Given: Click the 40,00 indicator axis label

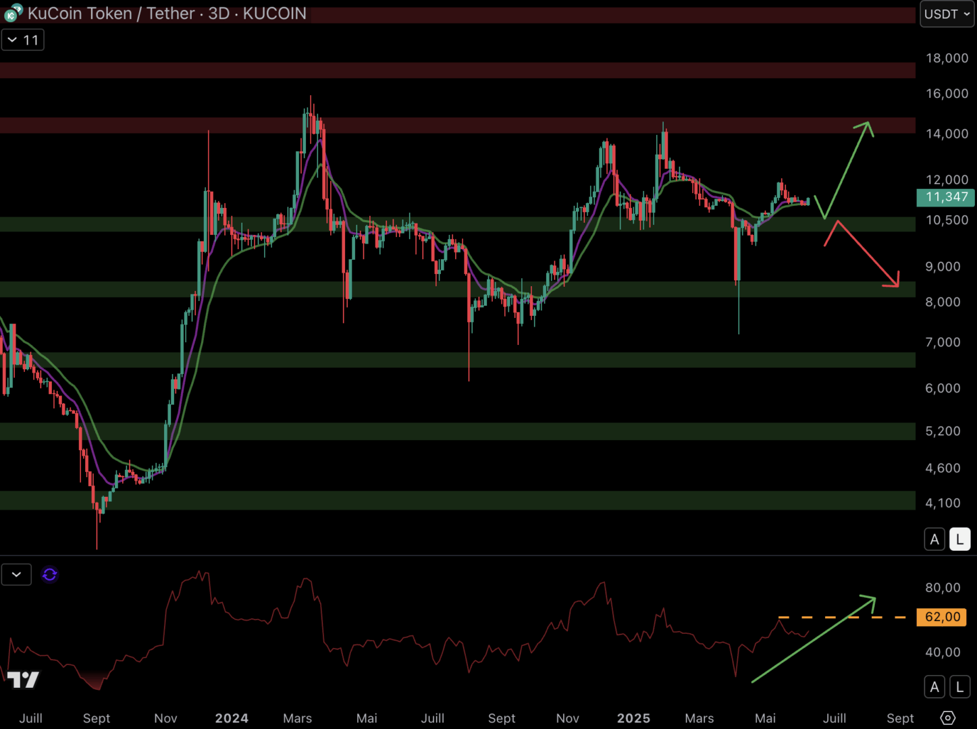Looking at the screenshot, I should 943,652.
